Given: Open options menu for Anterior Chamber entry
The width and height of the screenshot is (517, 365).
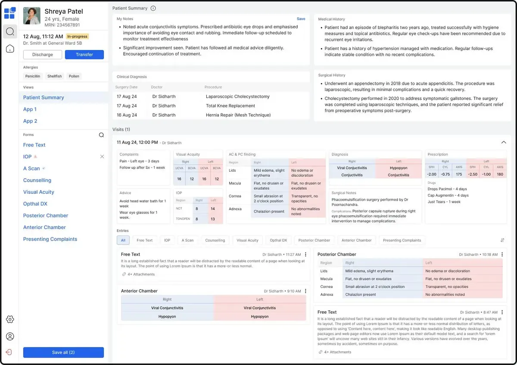Looking at the screenshot, I should [x=305, y=291].
